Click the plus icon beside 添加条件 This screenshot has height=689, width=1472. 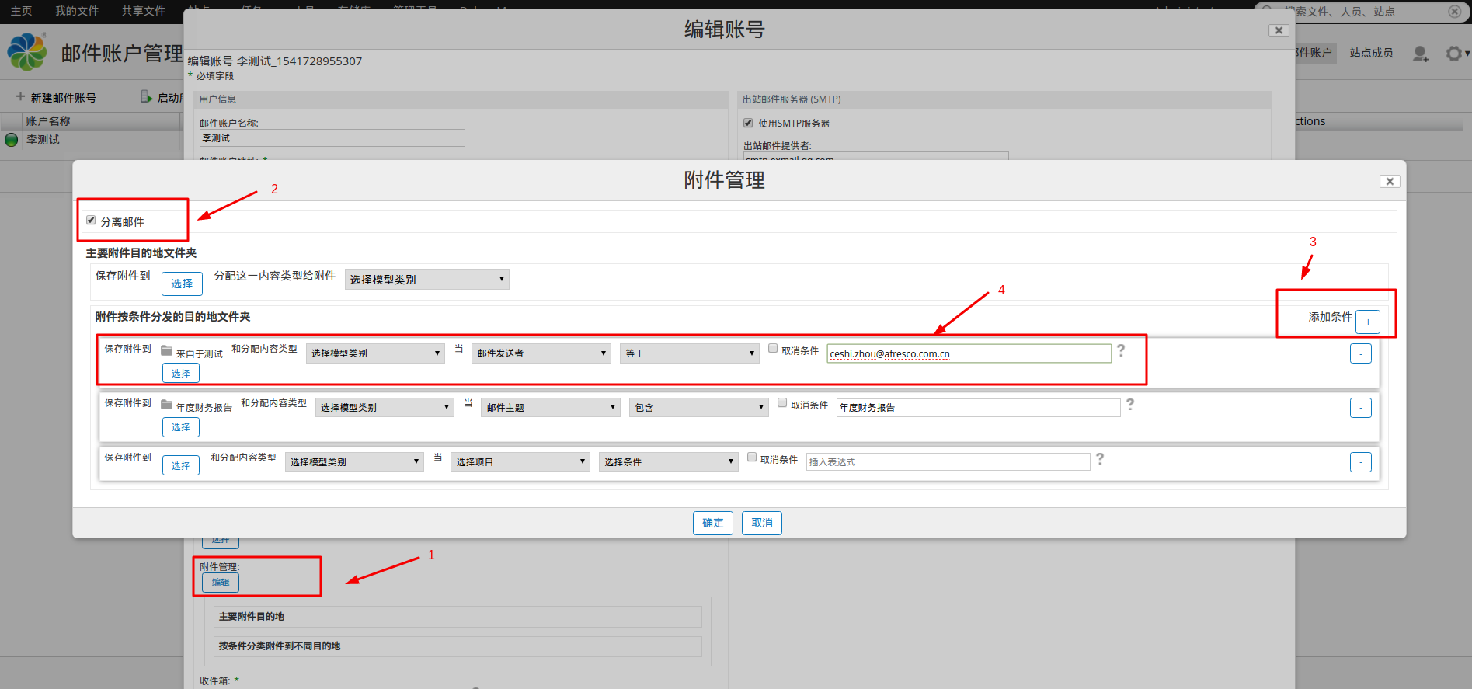(1368, 322)
